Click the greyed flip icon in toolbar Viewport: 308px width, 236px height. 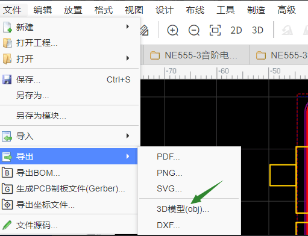click(x=287, y=31)
